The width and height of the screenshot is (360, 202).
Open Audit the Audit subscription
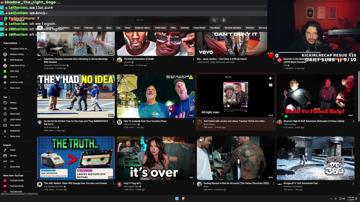click(17, 82)
